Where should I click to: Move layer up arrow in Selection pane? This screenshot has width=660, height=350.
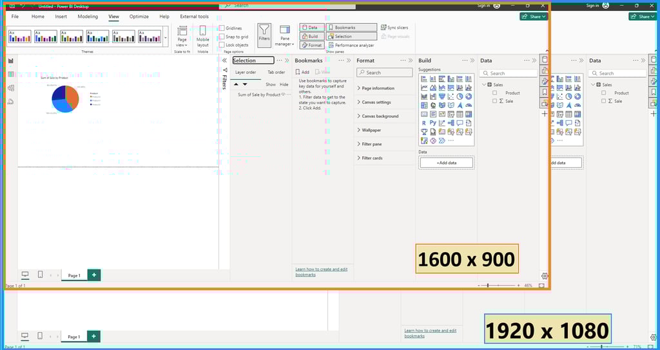236,84
